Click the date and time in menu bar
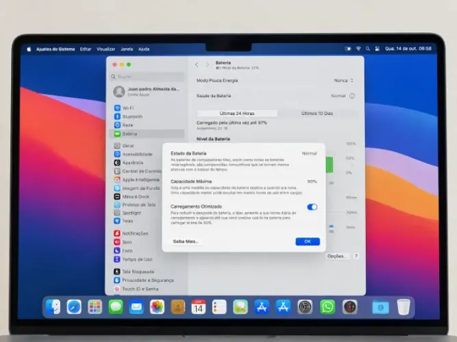The image size is (457, 342). (408, 49)
